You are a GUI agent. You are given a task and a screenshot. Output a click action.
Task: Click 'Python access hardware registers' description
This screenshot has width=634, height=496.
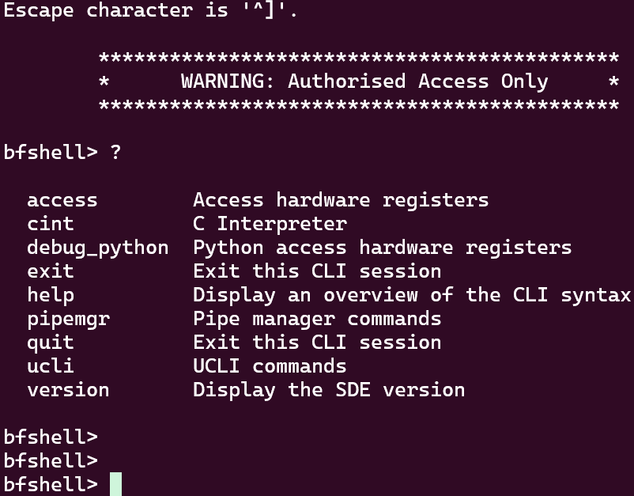click(x=382, y=248)
